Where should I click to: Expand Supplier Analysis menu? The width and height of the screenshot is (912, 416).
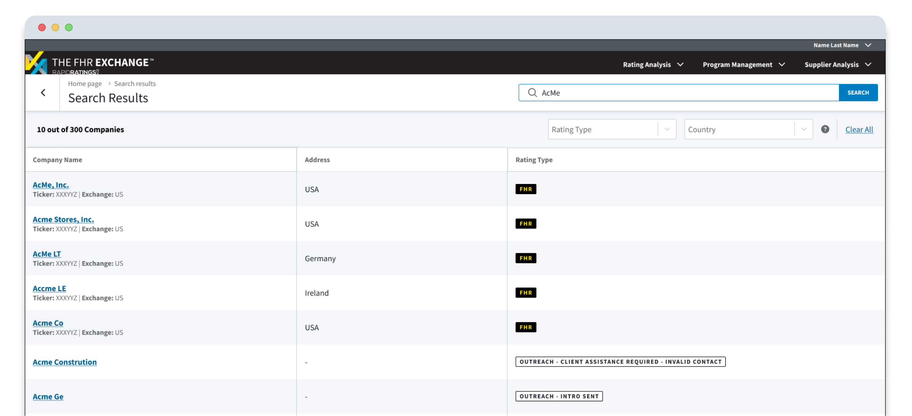[x=838, y=65]
